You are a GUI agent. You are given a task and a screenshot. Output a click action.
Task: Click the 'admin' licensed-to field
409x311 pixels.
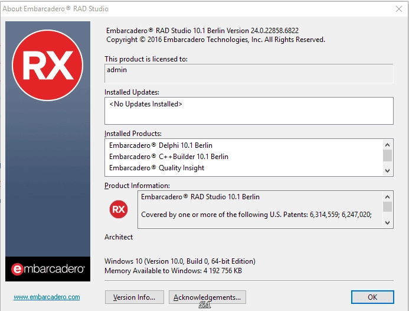[249, 73]
